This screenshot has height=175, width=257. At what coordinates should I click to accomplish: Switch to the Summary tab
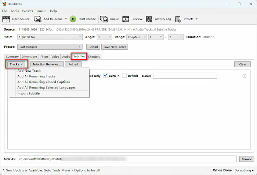12,57
